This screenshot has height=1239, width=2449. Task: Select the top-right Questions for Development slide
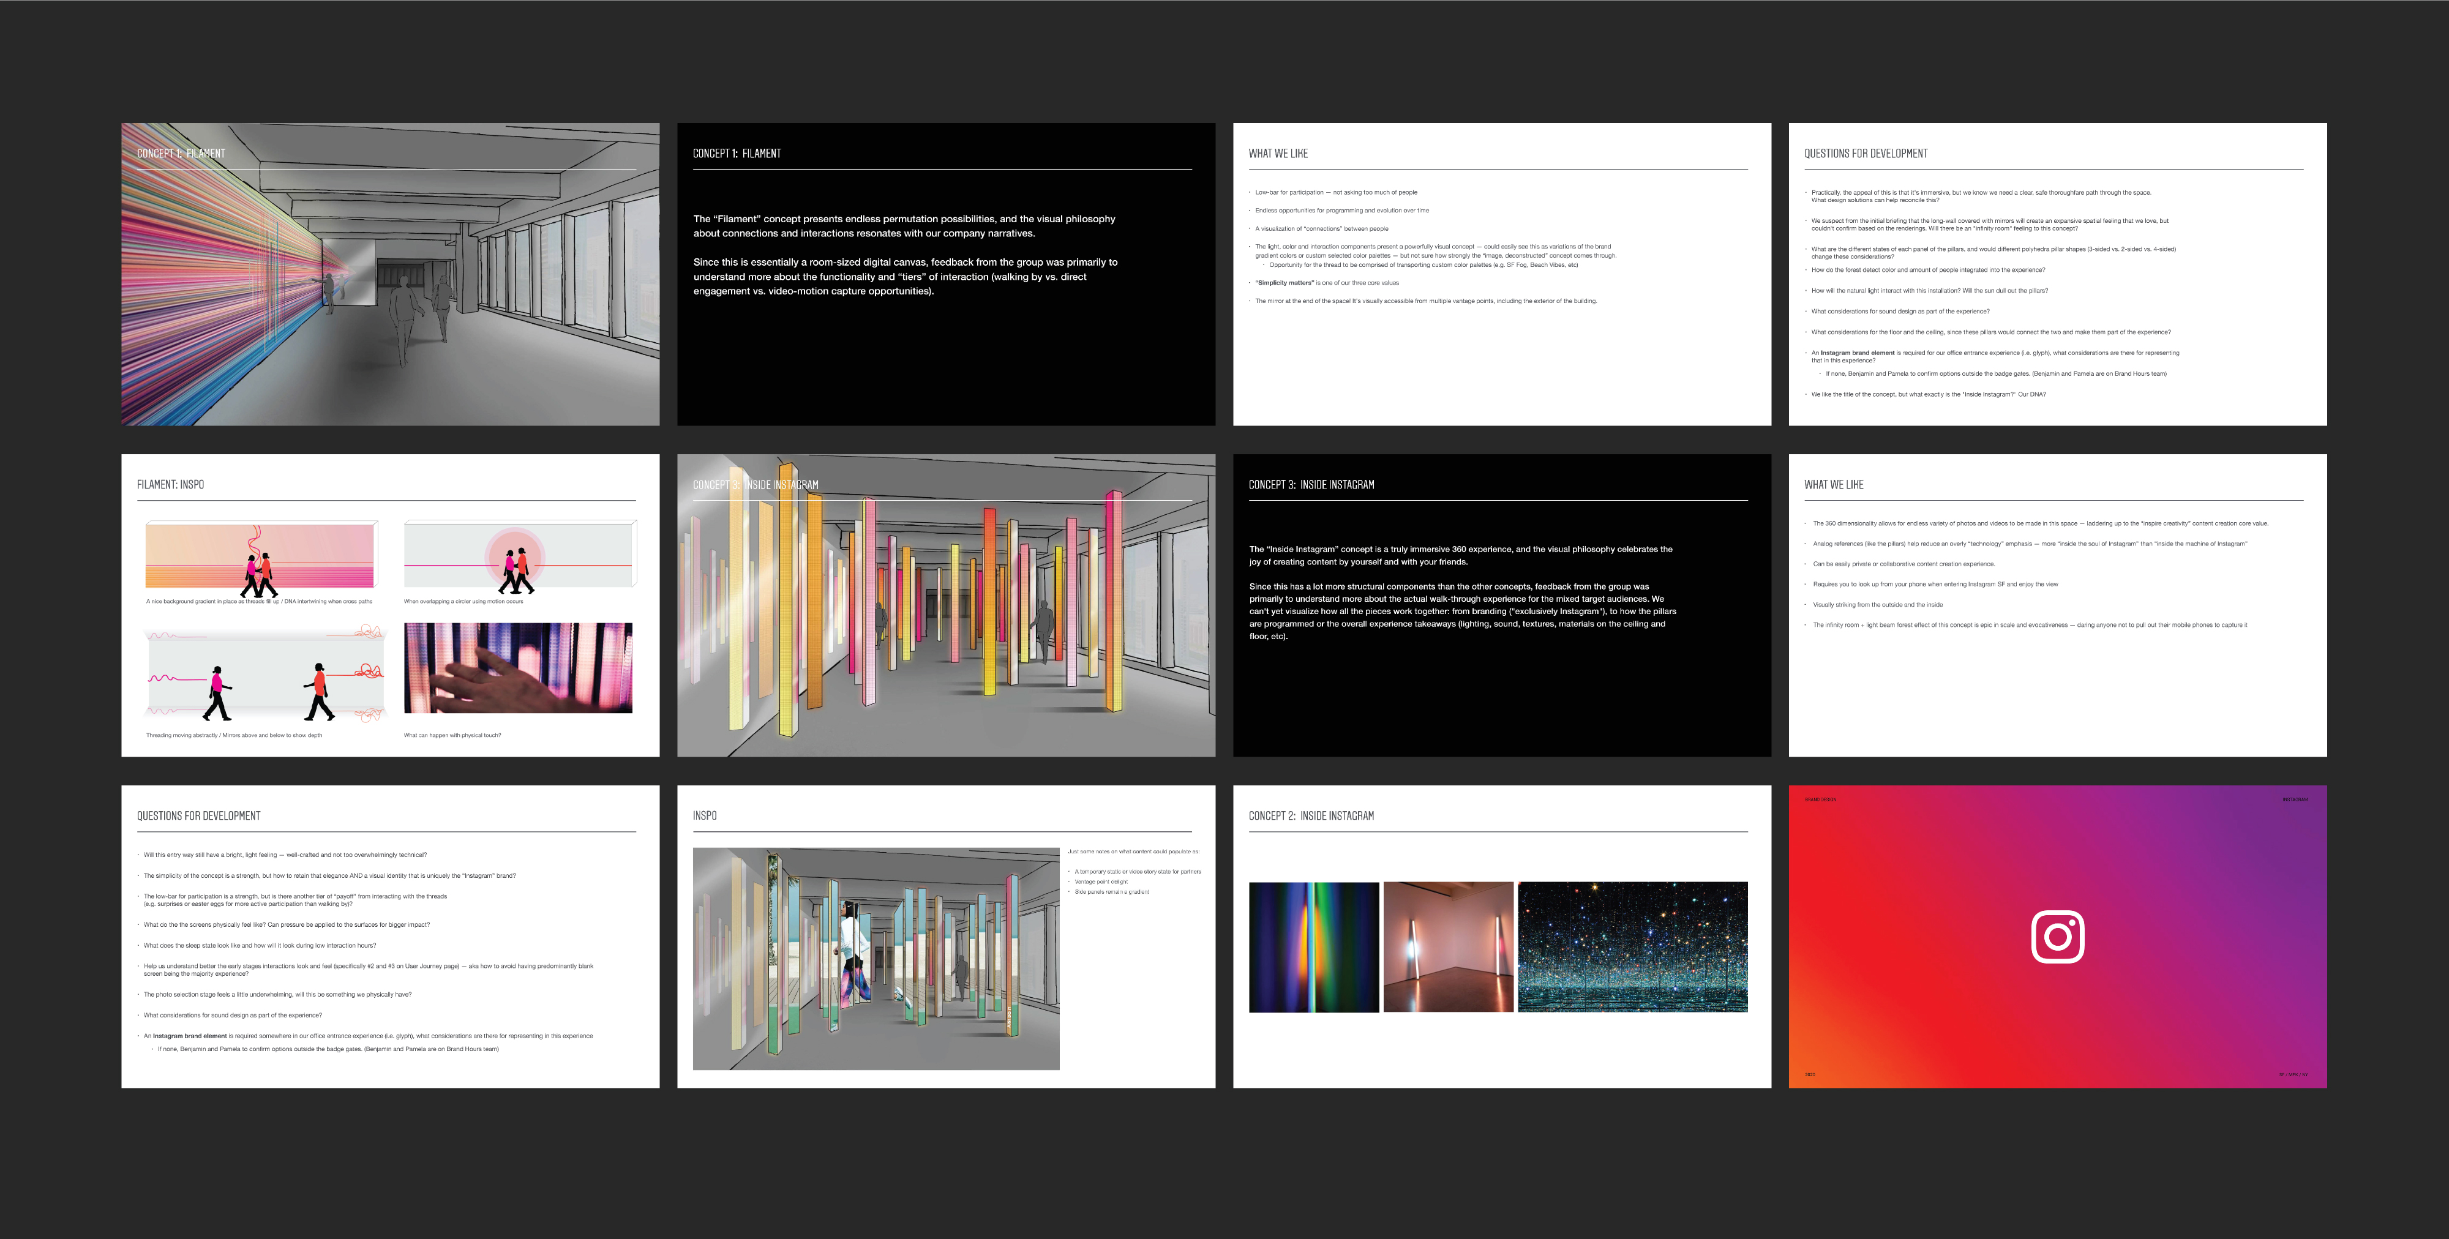coord(2057,274)
